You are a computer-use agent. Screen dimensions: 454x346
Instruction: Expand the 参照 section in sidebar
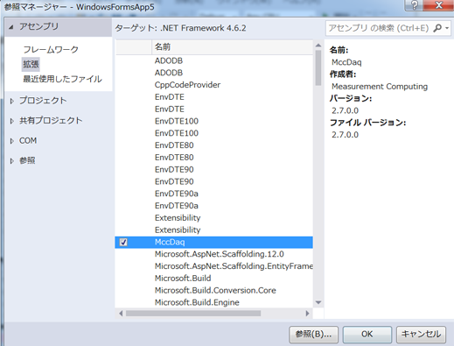(11, 161)
